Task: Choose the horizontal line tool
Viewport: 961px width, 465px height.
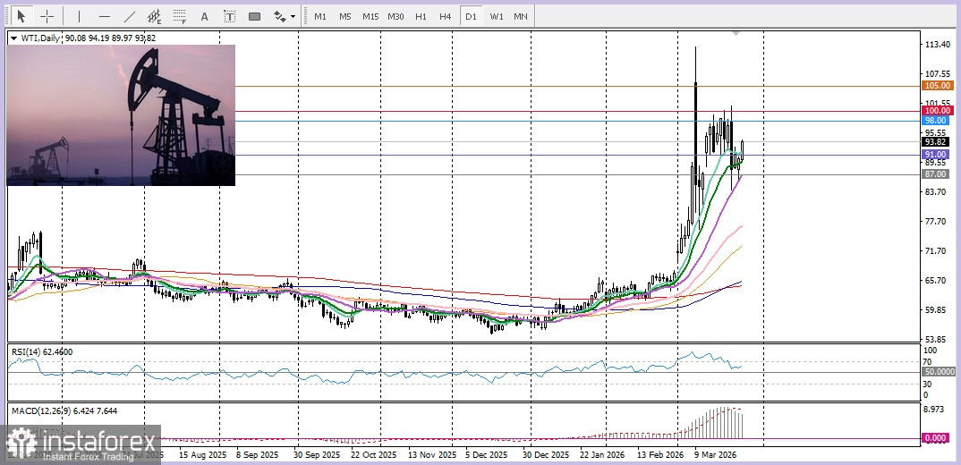Action: tap(104, 16)
